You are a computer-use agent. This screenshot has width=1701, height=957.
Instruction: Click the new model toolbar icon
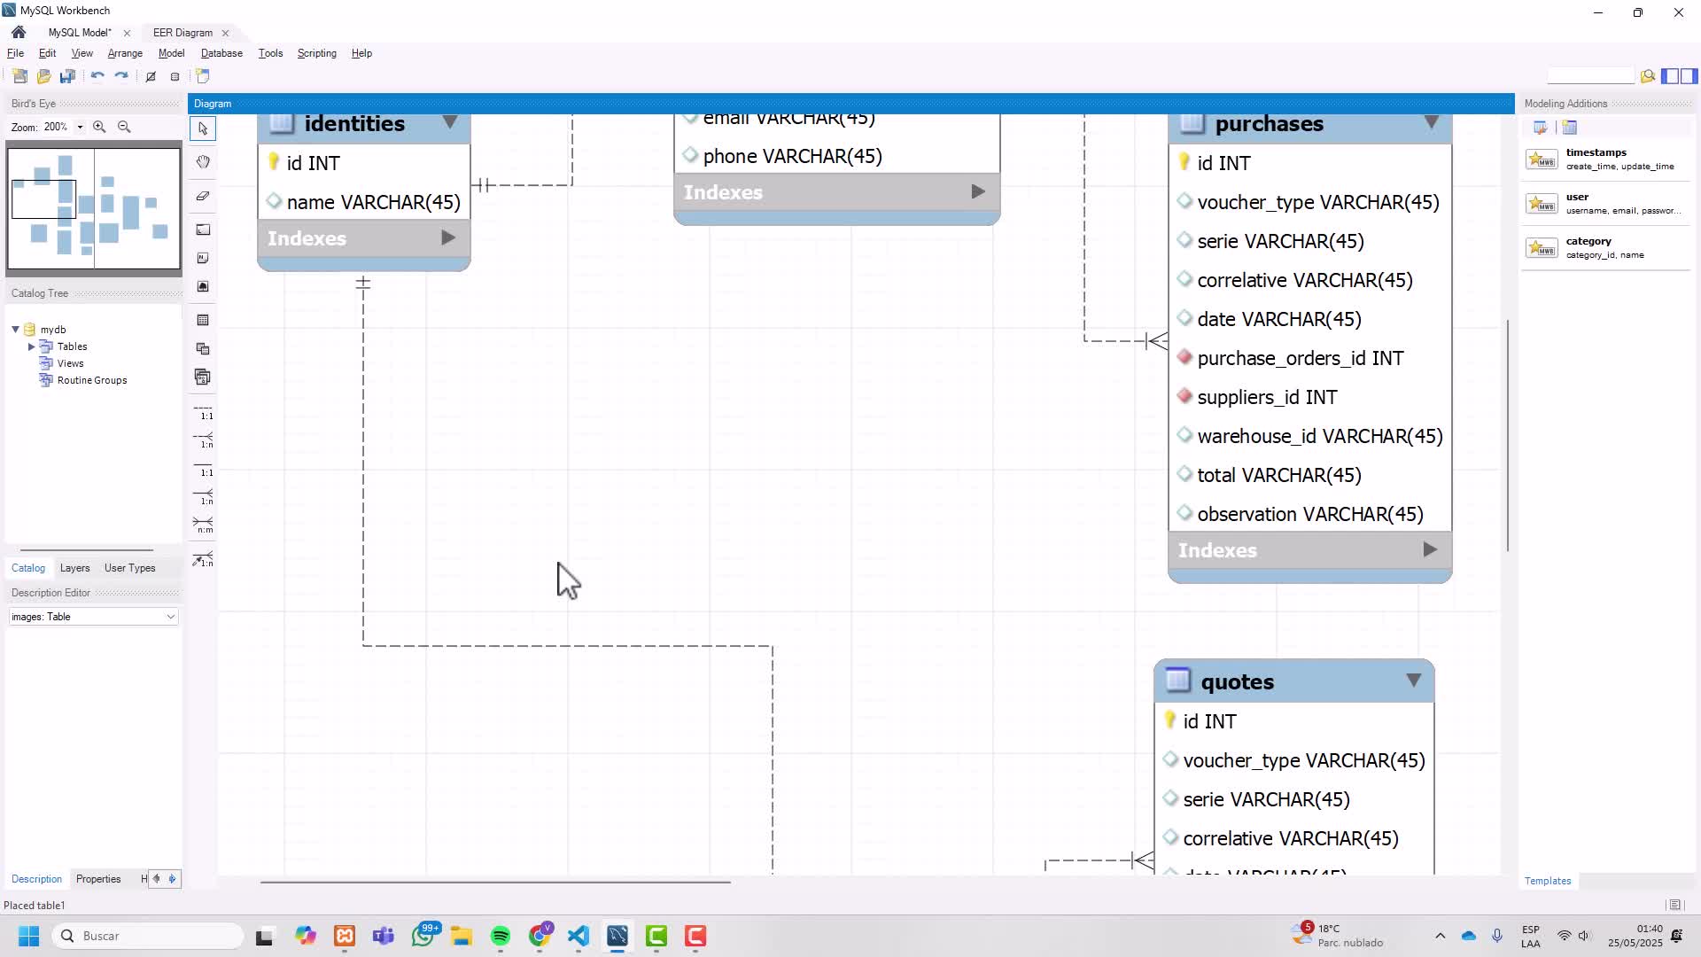tap(19, 76)
